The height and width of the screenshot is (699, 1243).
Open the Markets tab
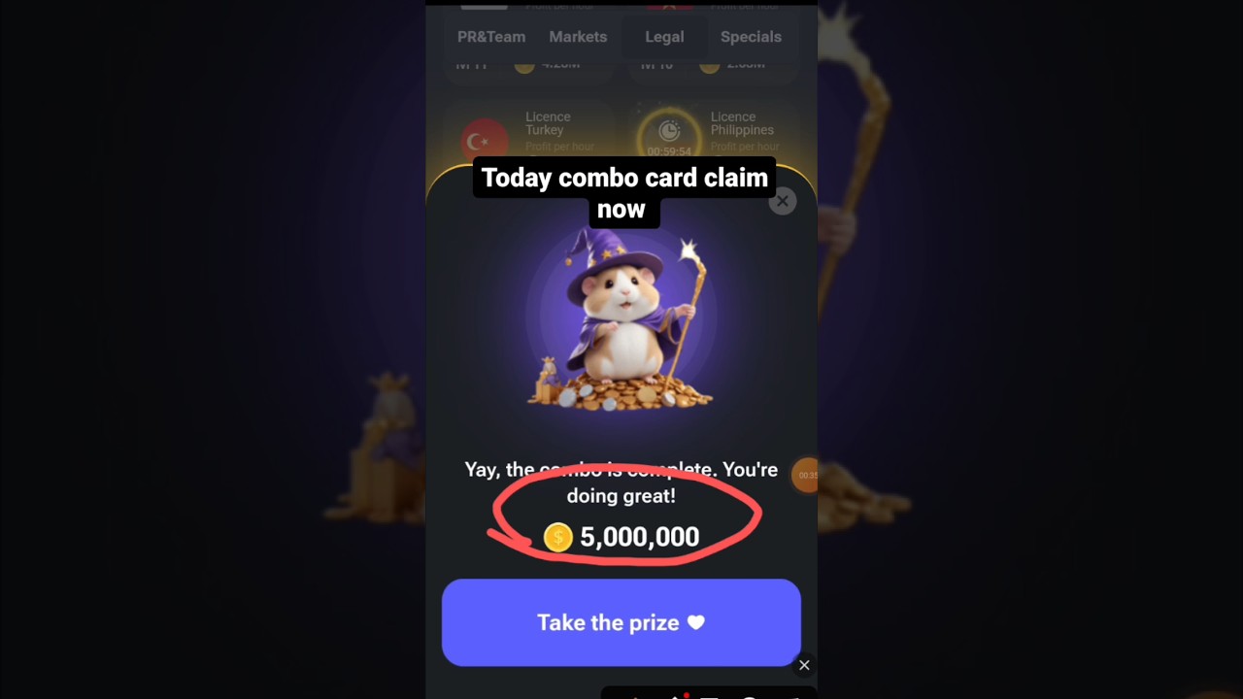578,37
